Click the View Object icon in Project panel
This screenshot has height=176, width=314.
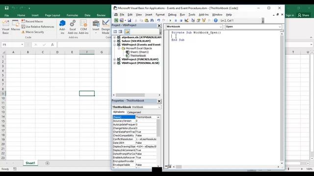click(120, 31)
